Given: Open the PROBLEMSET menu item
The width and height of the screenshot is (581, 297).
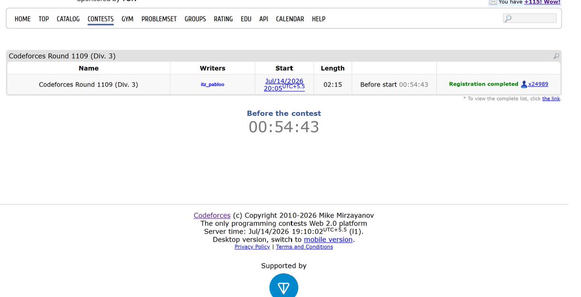Looking at the screenshot, I should (159, 19).
